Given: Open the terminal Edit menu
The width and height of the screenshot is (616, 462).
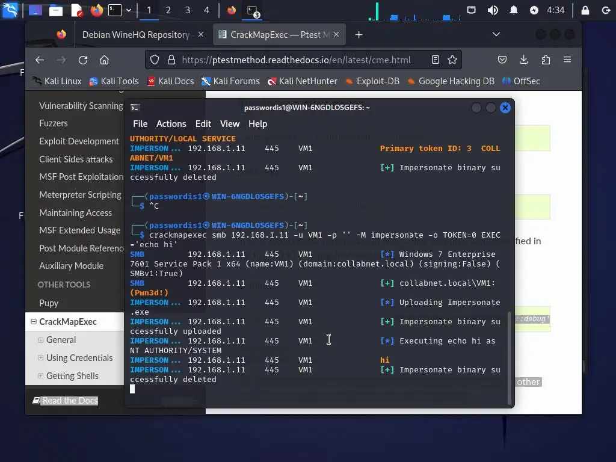Looking at the screenshot, I should pos(203,124).
